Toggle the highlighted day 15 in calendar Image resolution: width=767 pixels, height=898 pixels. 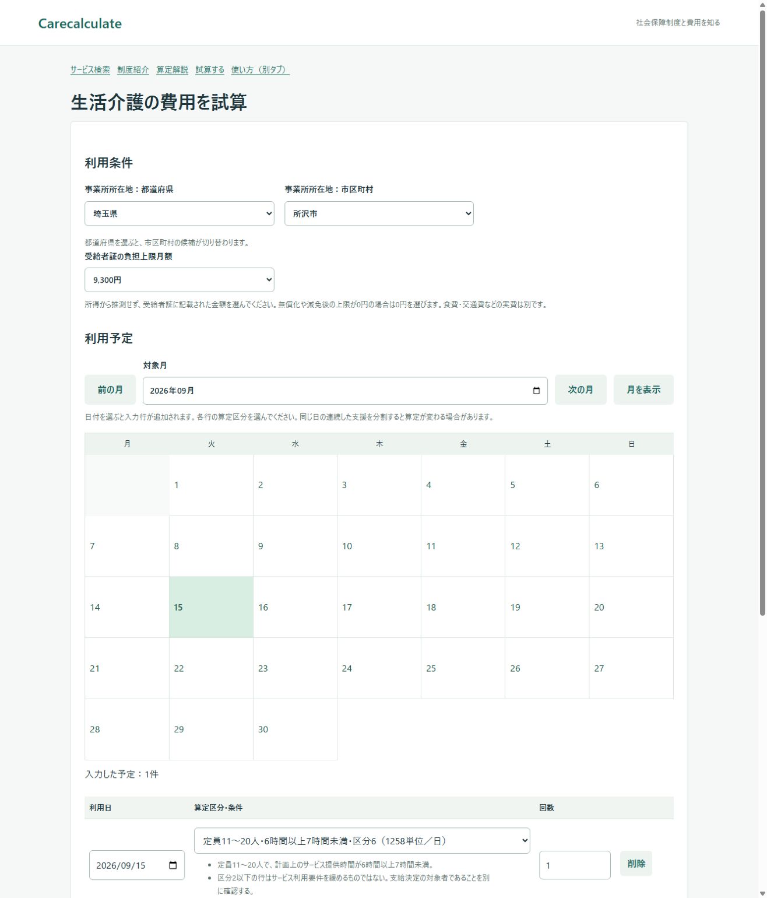(x=211, y=608)
